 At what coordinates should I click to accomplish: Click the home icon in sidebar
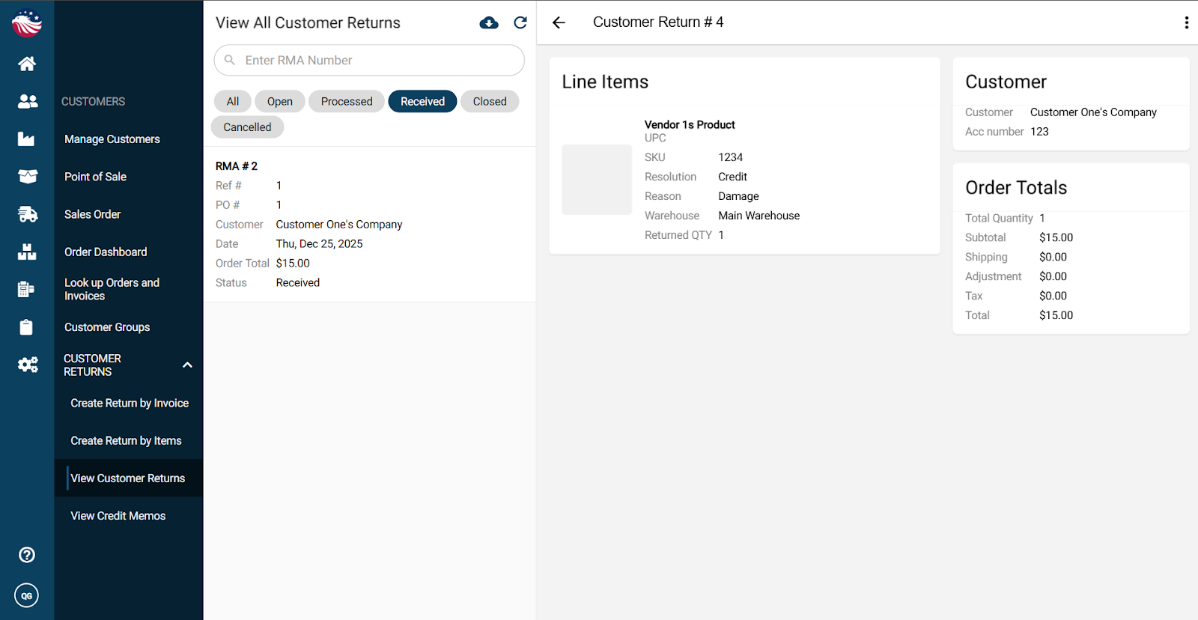(x=27, y=64)
